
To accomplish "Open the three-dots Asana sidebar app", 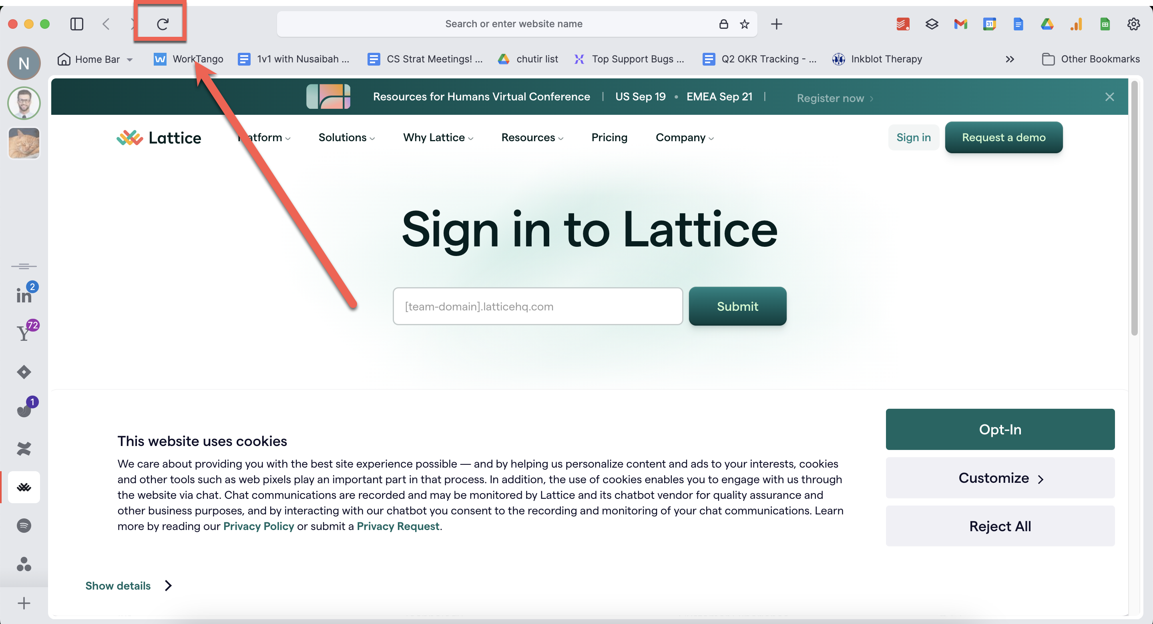I will (x=24, y=564).
